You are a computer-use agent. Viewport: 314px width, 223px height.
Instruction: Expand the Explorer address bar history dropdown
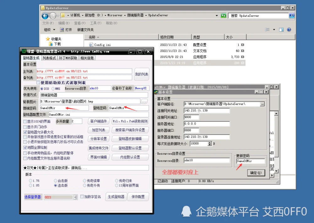click(x=217, y=15)
